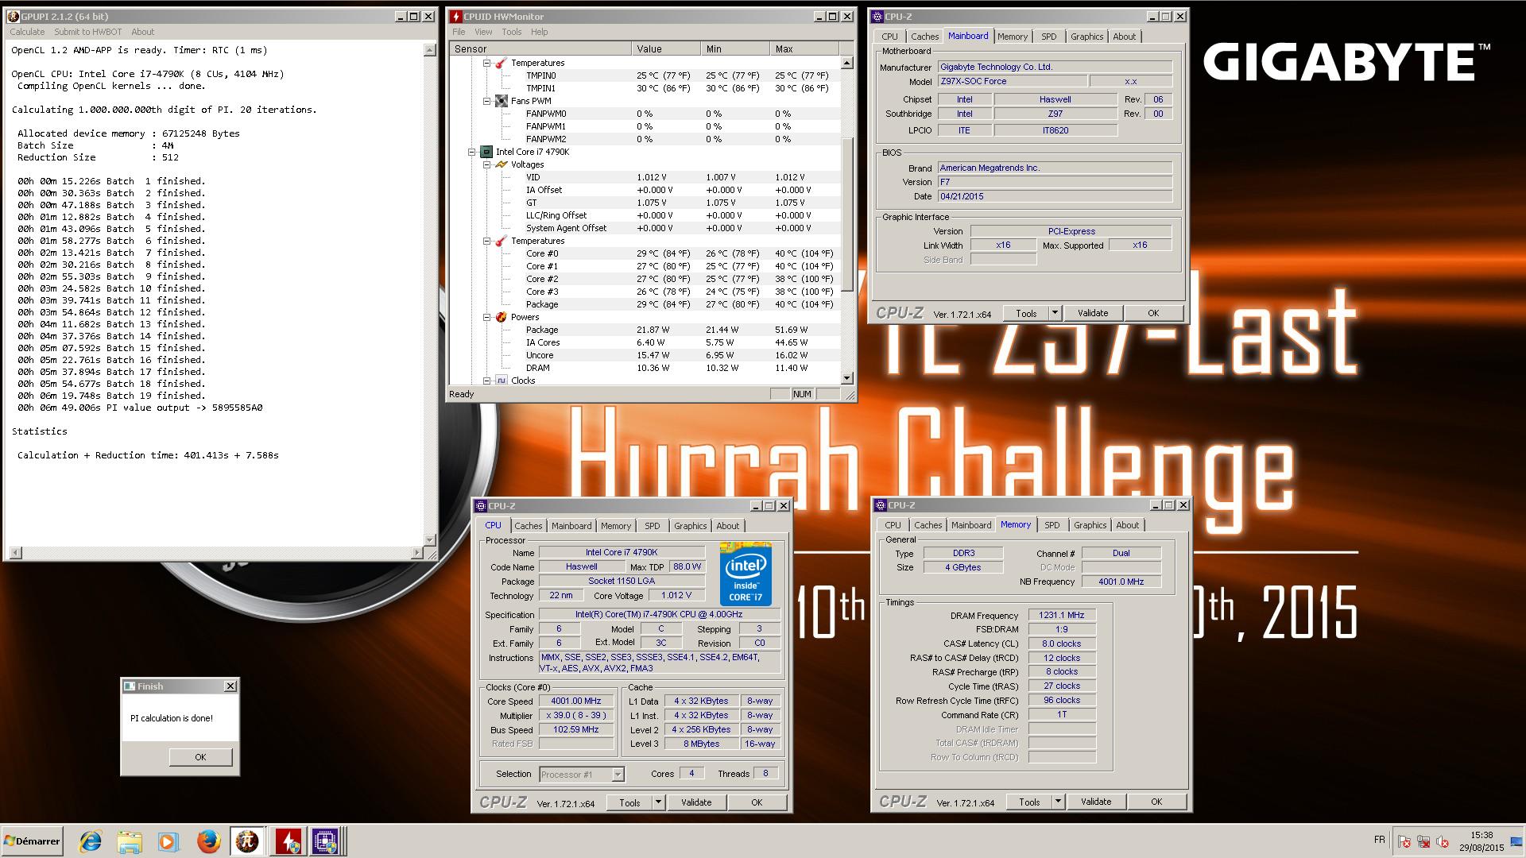The height and width of the screenshot is (858, 1526).
Task: Click Validate in the Mainboard CPU-Z window
Action: coord(1093,313)
